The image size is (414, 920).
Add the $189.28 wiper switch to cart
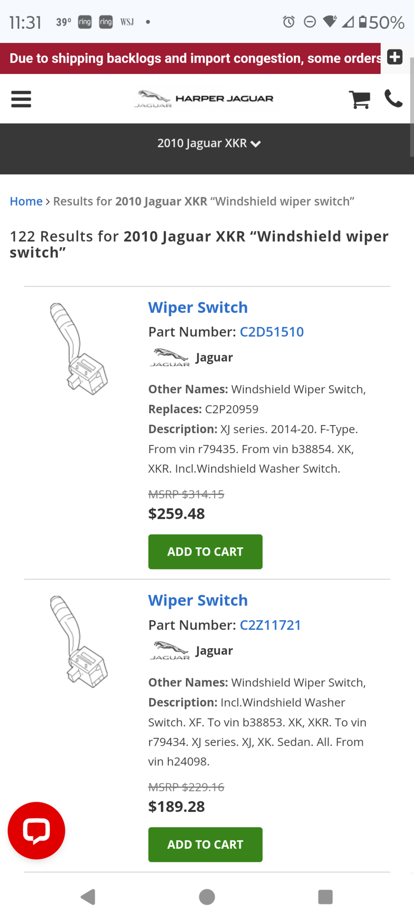(205, 845)
